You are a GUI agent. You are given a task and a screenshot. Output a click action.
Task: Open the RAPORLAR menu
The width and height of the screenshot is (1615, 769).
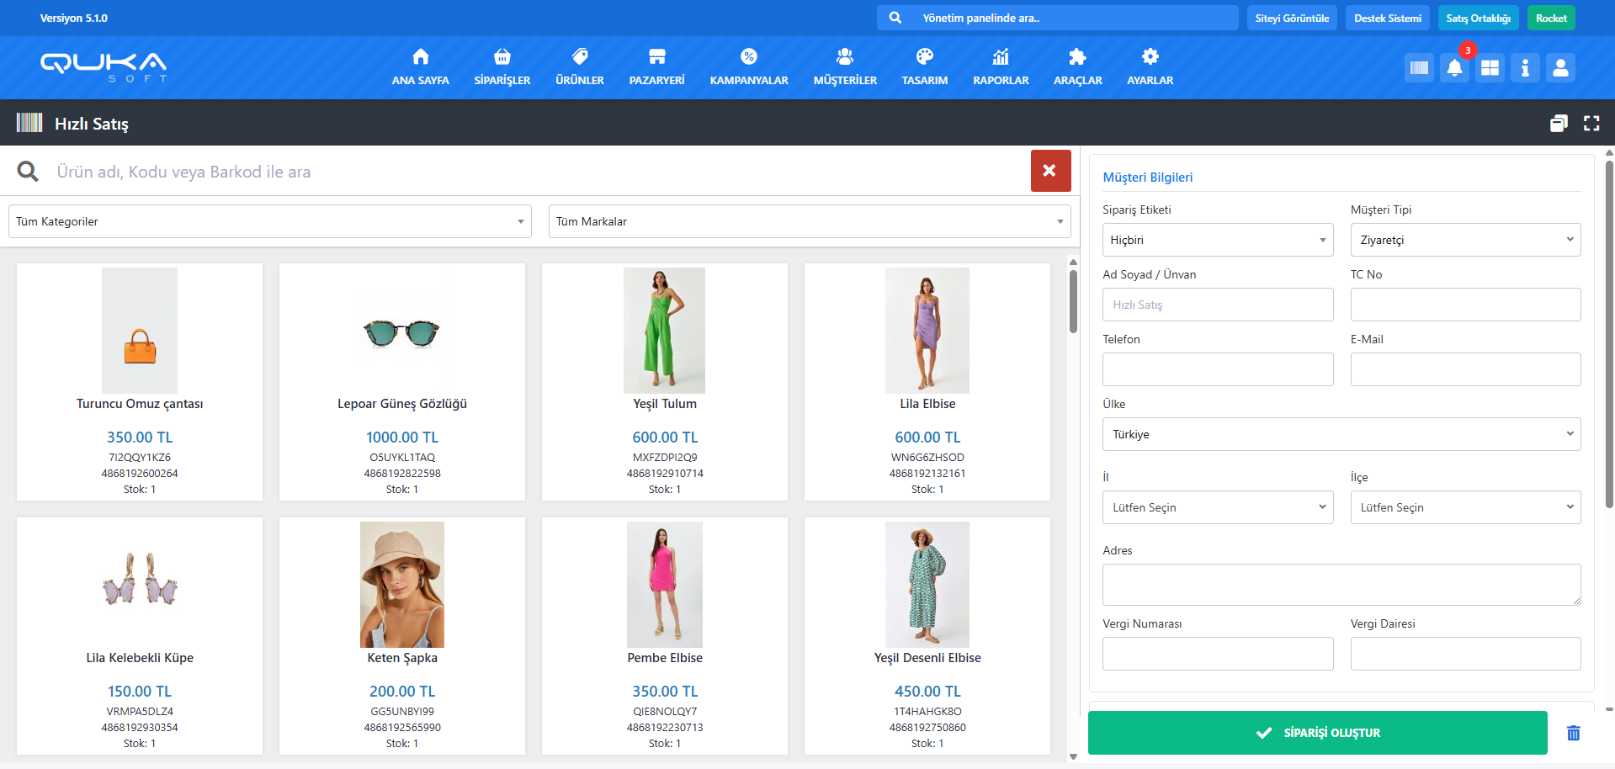[x=1000, y=67]
